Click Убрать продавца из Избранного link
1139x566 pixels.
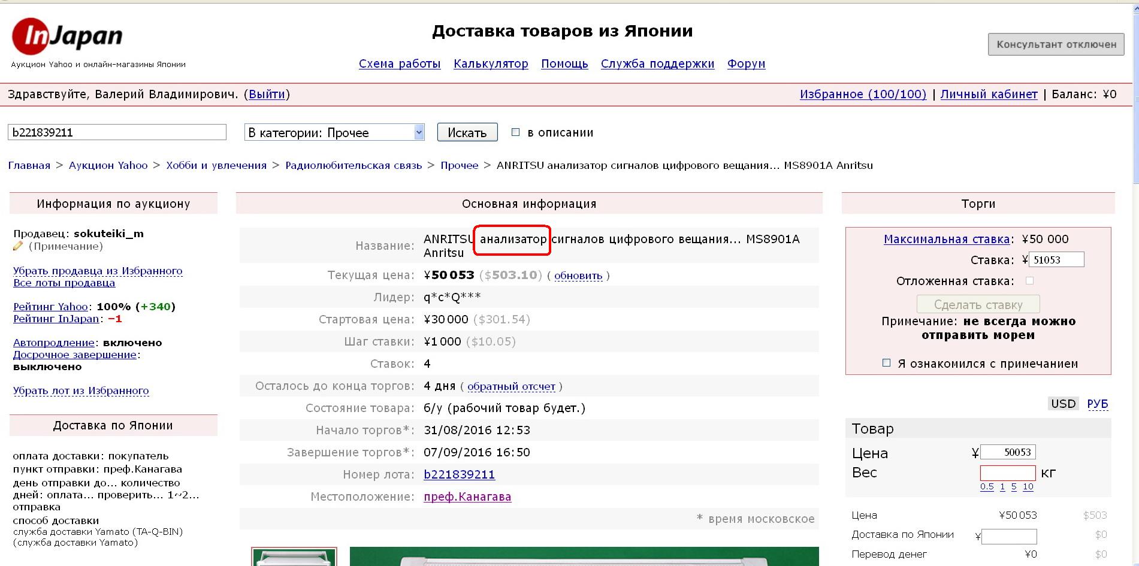pyautogui.click(x=98, y=271)
